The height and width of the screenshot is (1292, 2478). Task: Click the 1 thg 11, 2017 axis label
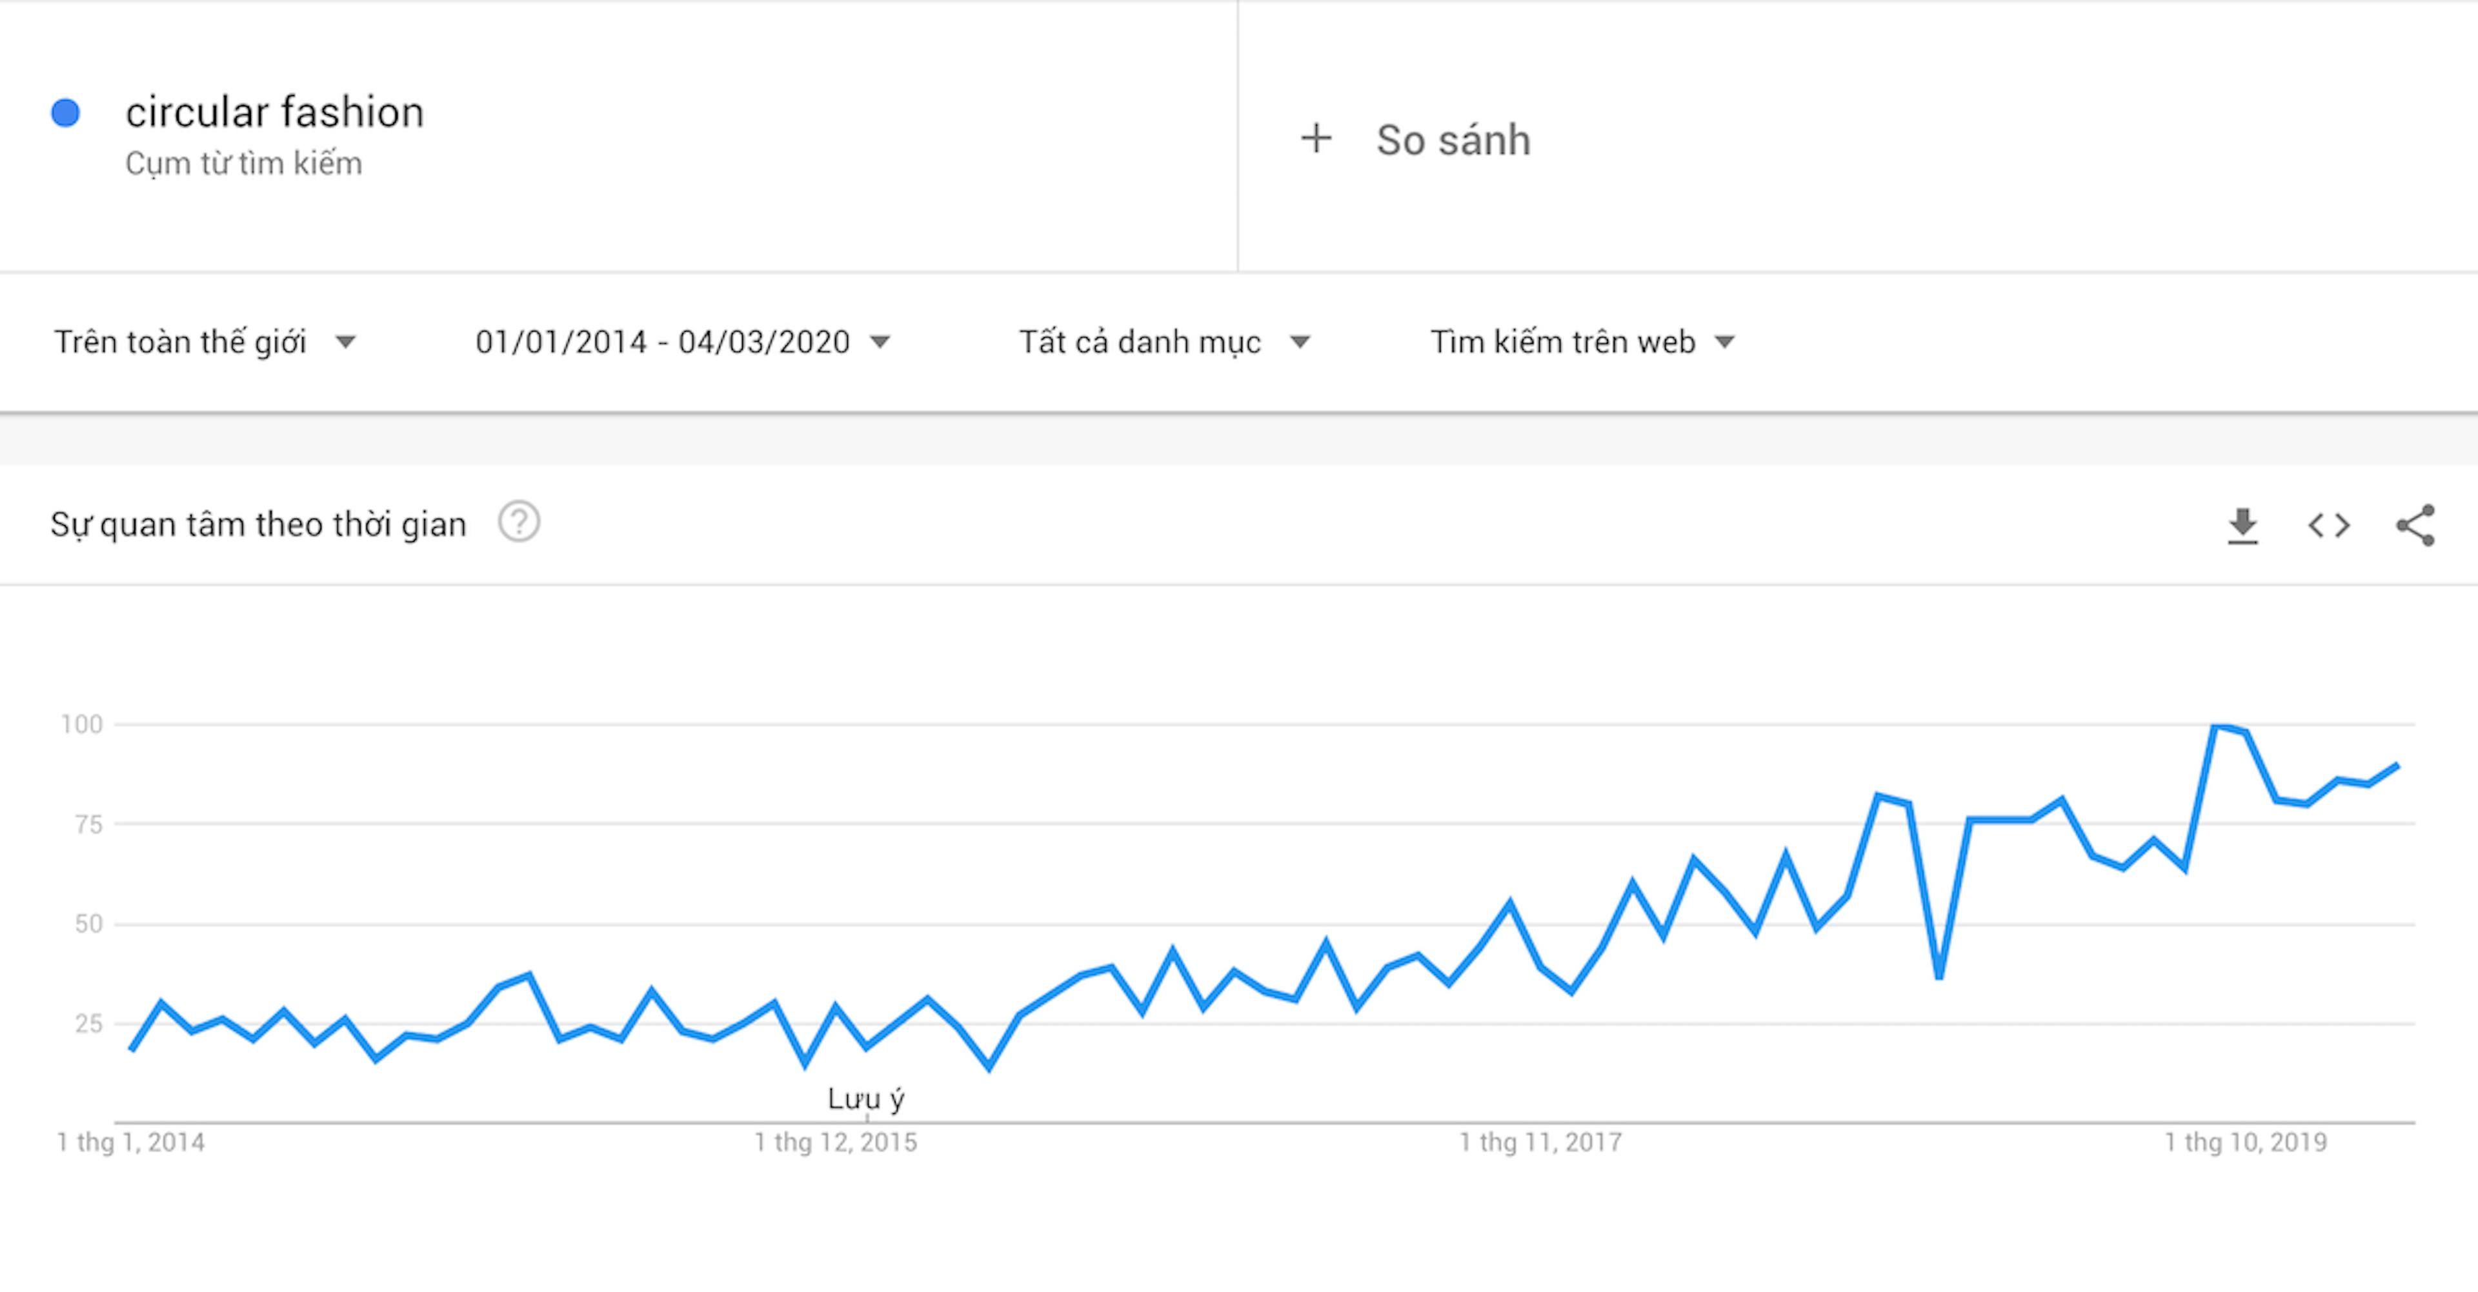(1540, 1142)
